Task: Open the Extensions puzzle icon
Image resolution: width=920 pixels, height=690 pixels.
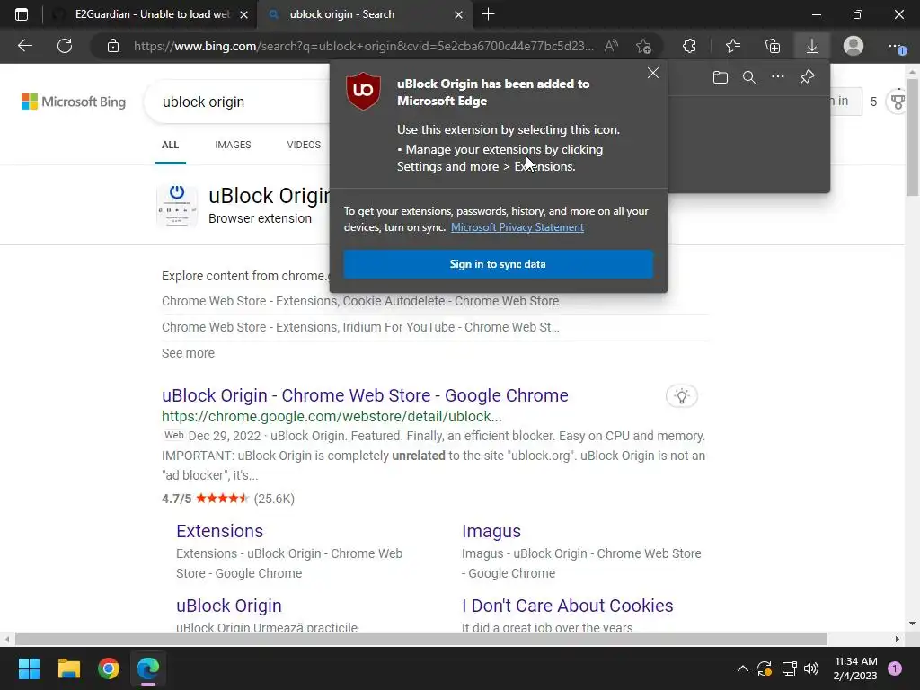Action: coord(689,46)
